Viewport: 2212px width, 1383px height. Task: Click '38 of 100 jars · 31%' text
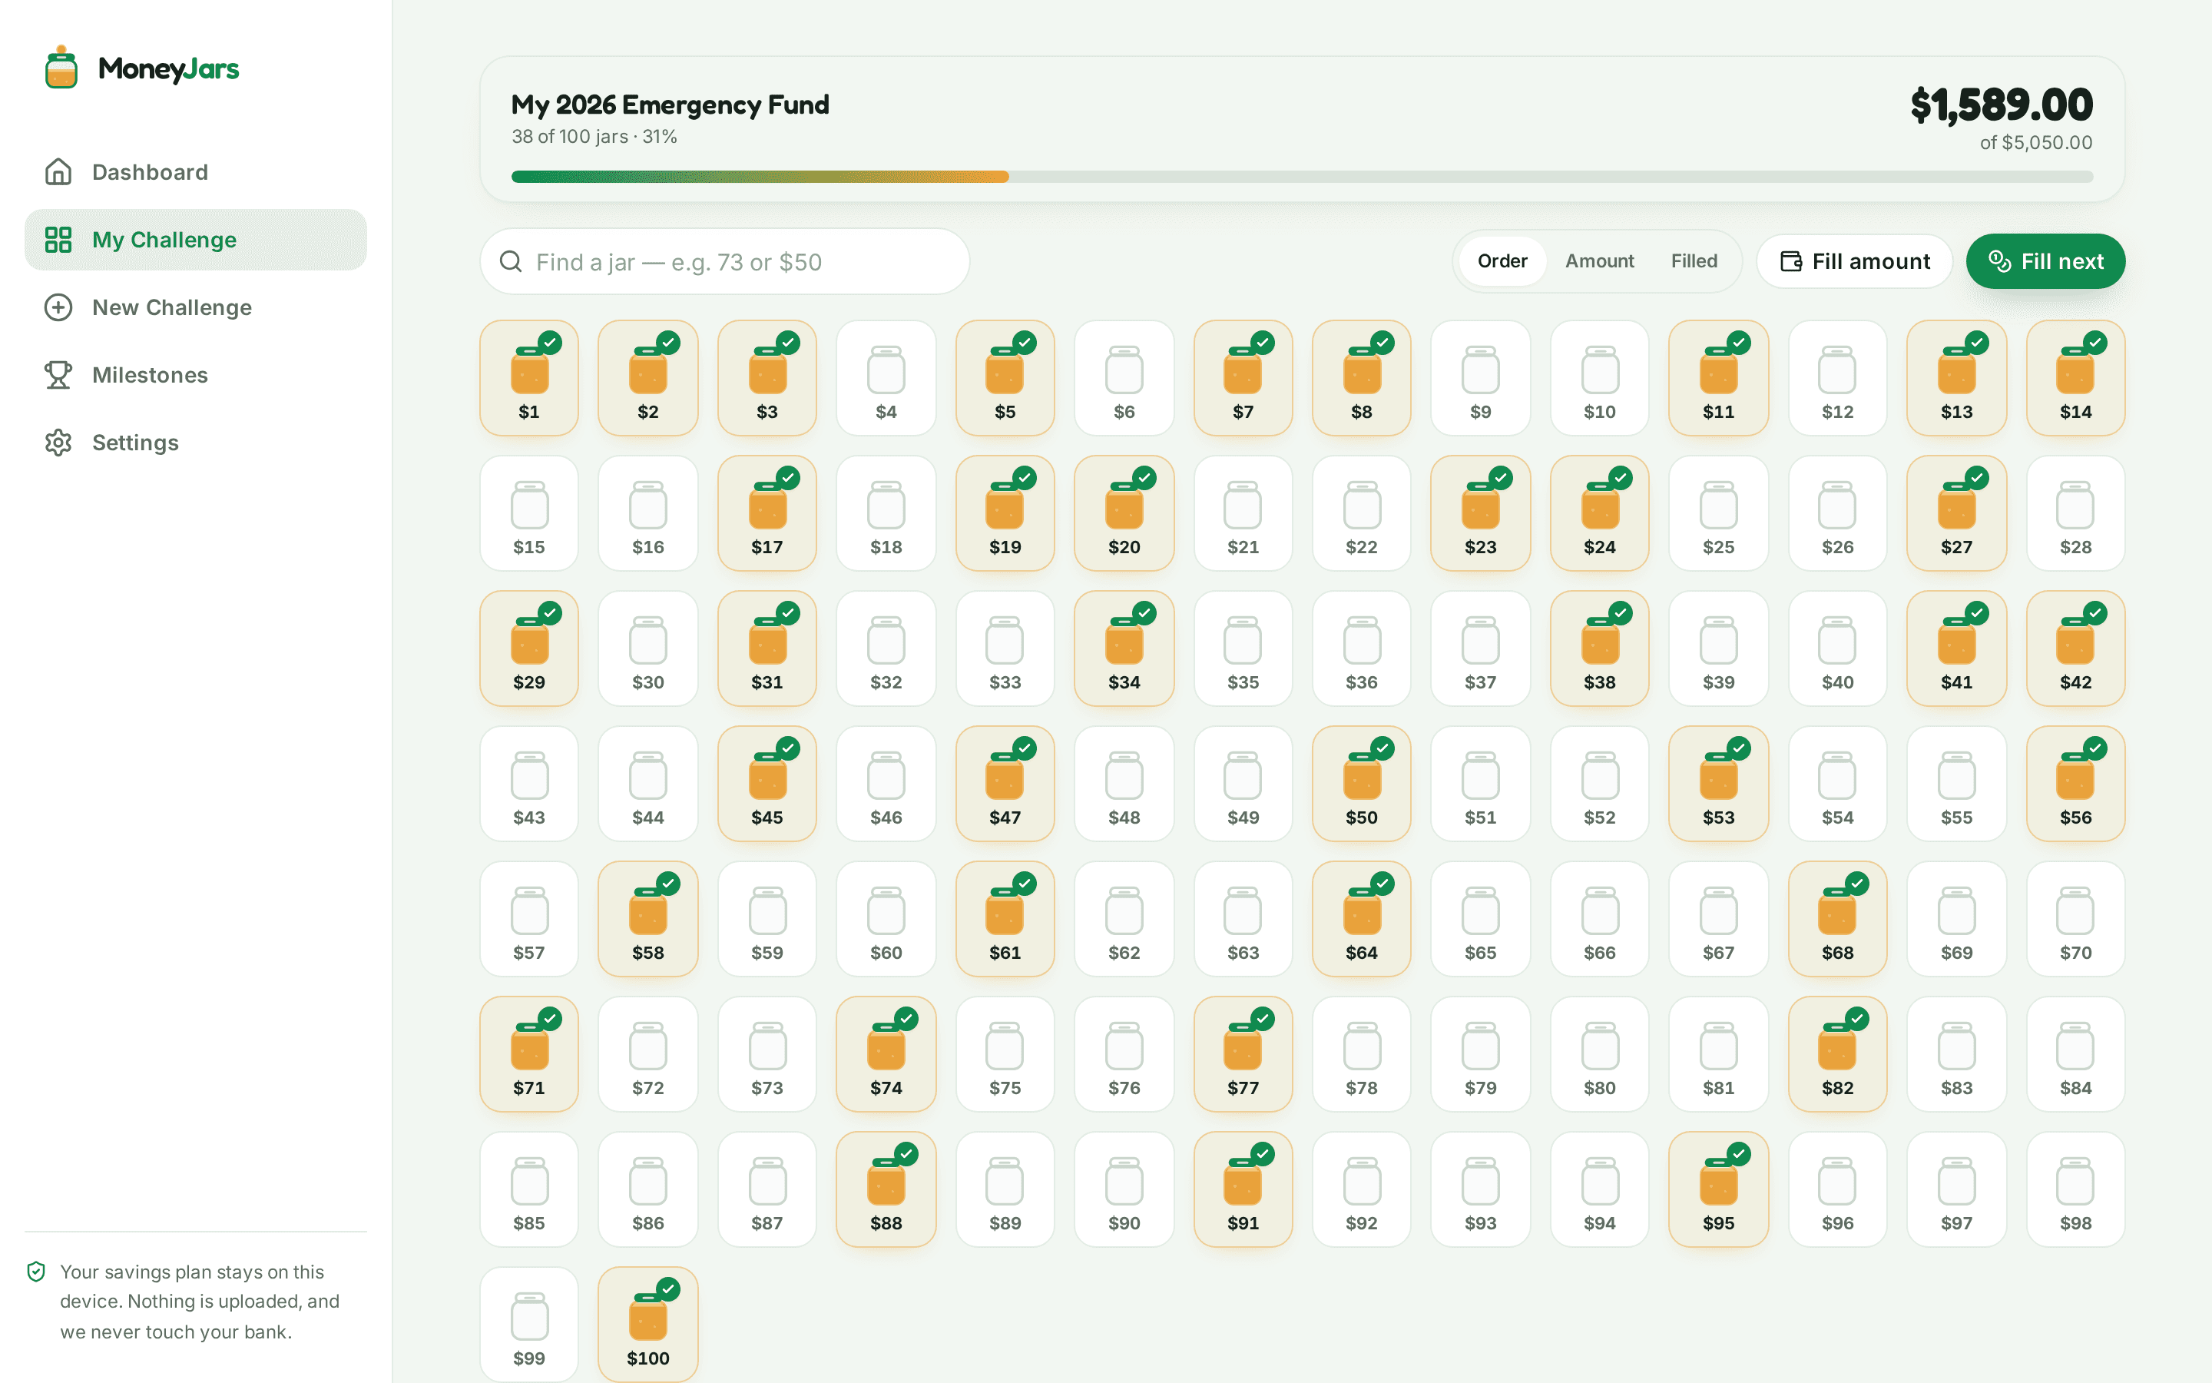click(594, 138)
